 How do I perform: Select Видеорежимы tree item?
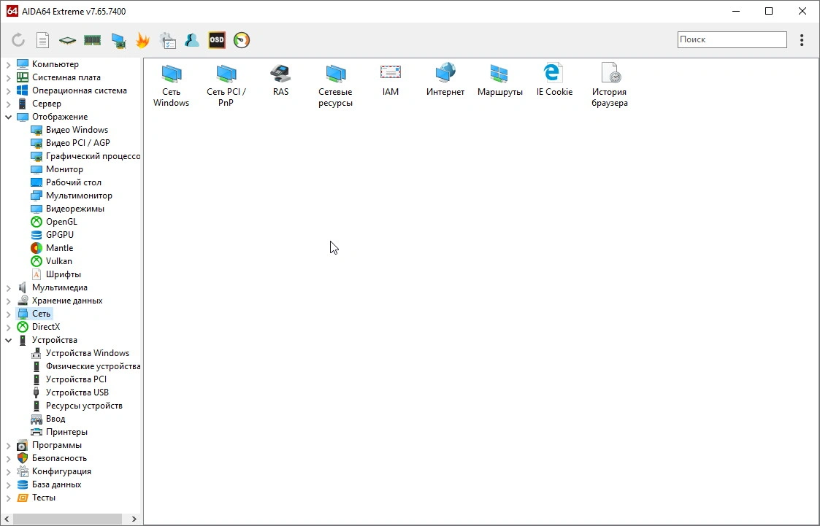[74, 209]
